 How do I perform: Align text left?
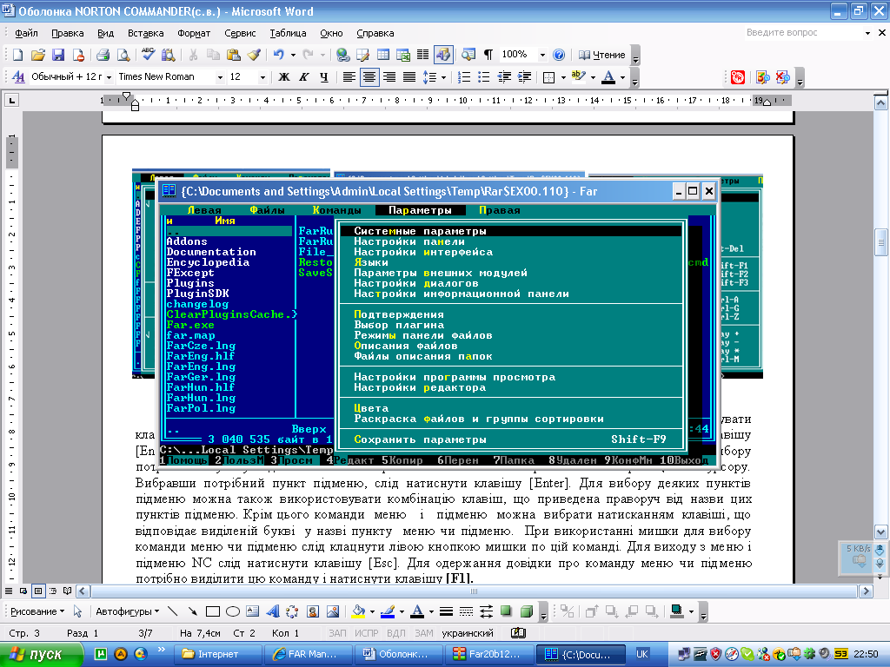point(349,77)
